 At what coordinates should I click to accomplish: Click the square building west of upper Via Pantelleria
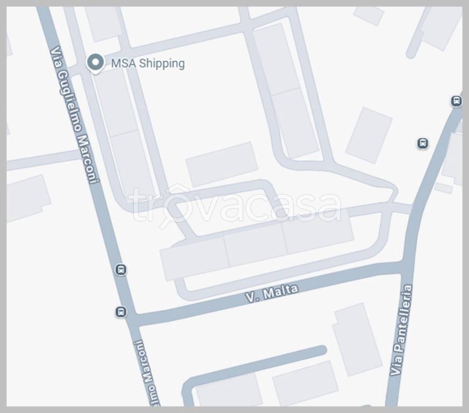coord(369,135)
